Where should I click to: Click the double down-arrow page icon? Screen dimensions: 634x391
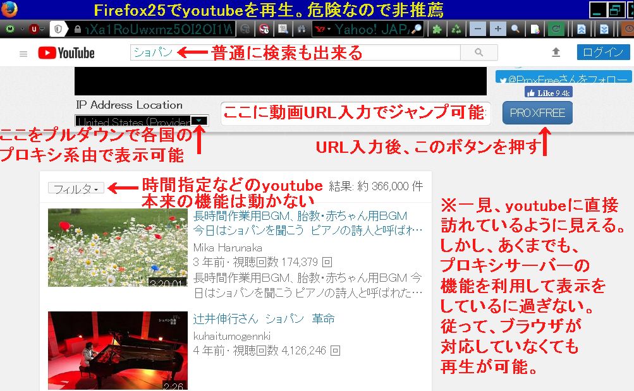point(604,29)
